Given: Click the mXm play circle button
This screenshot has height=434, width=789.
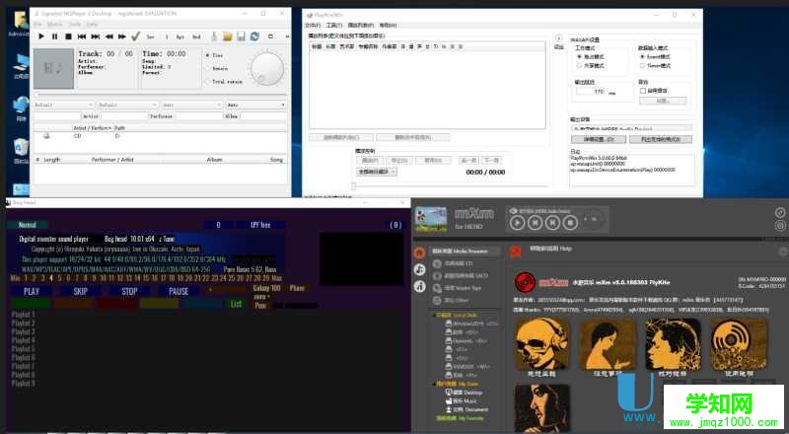Looking at the screenshot, I should tap(517, 222).
